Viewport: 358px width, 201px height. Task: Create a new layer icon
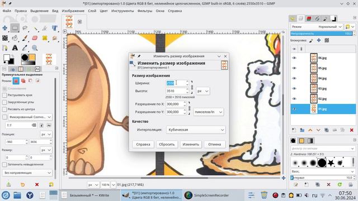pyautogui.click(x=294, y=130)
